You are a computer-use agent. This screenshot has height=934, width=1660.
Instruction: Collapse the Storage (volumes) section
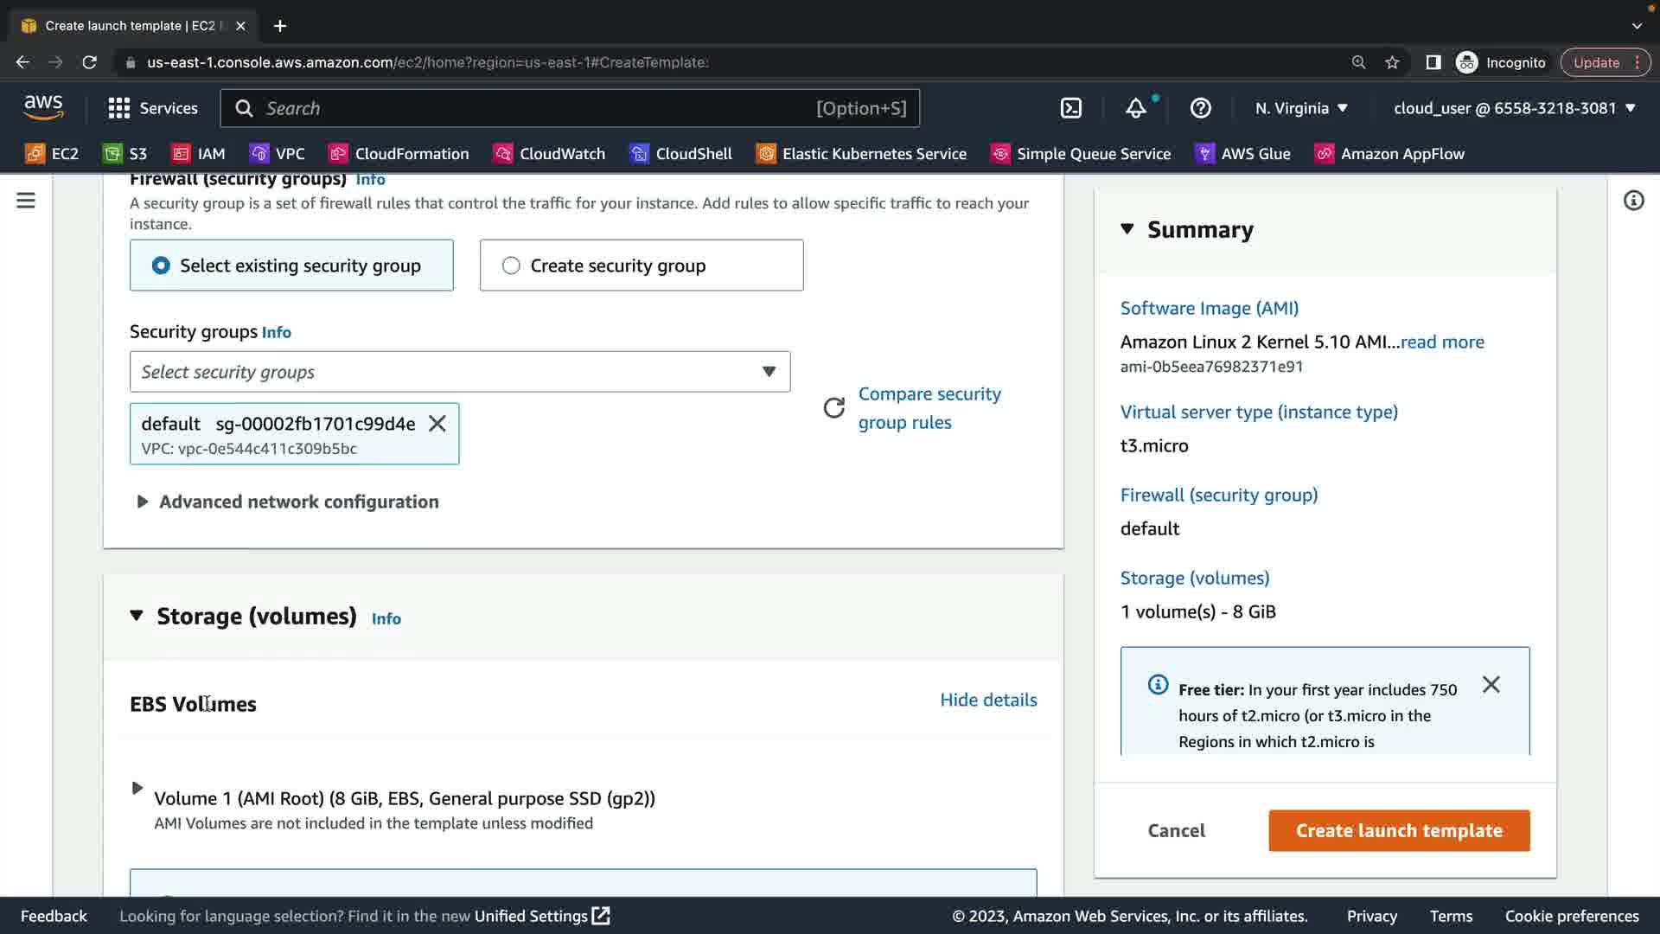click(137, 616)
